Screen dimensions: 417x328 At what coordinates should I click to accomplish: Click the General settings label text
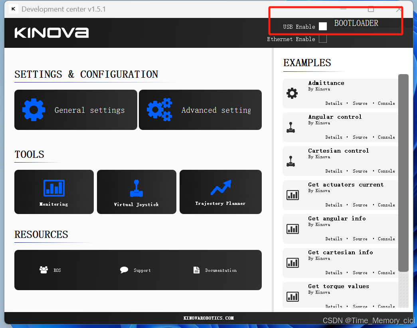pyautogui.click(x=90, y=110)
